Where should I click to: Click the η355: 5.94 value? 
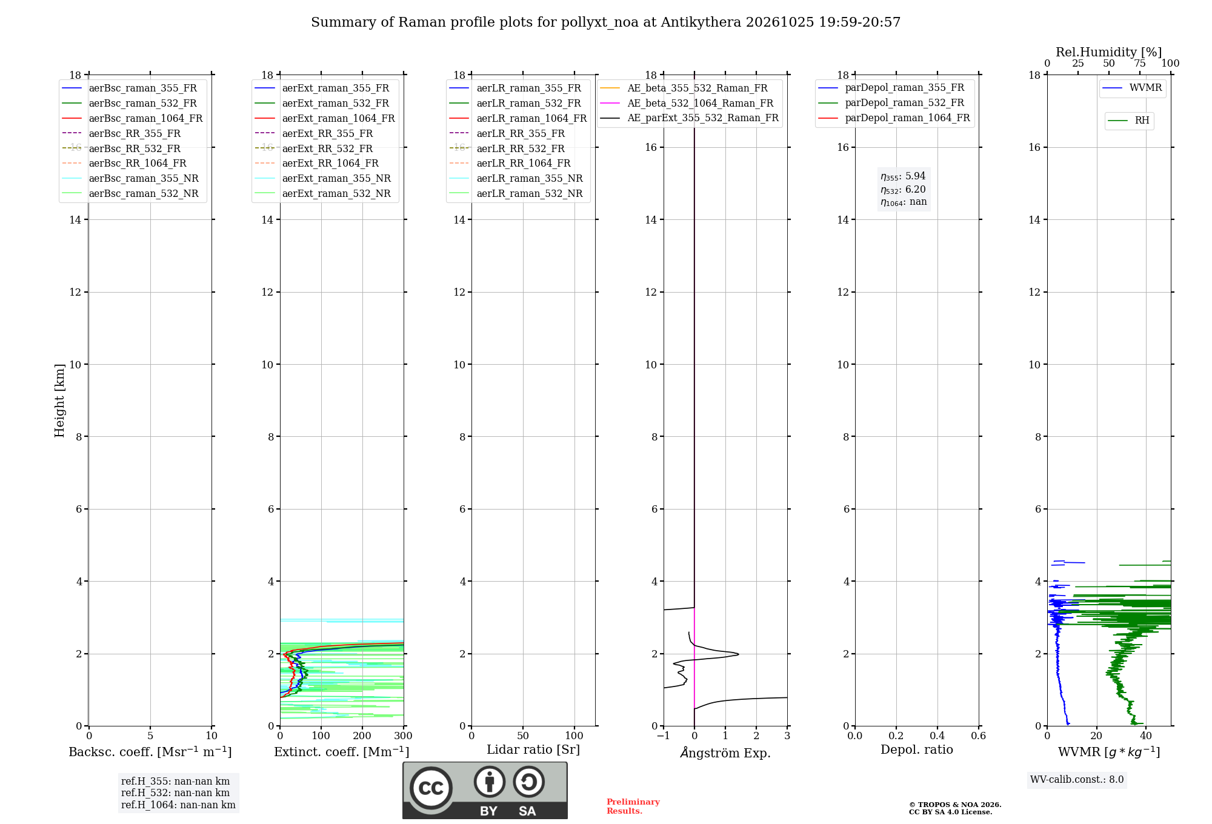(x=903, y=176)
